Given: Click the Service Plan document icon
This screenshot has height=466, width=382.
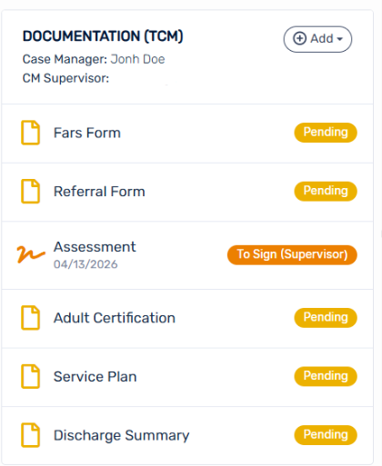Looking at the screenshot, I should [x=30, y=376].
